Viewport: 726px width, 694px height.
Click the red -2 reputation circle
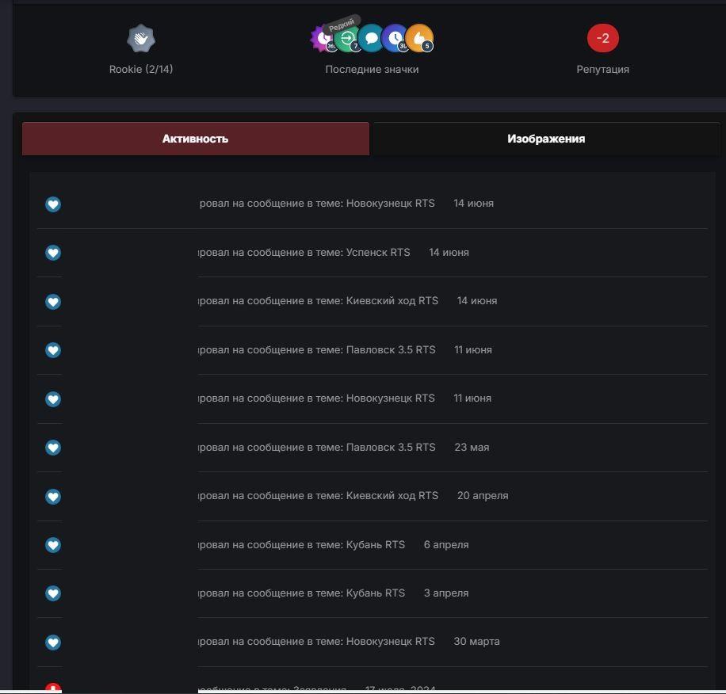[603, 38]
